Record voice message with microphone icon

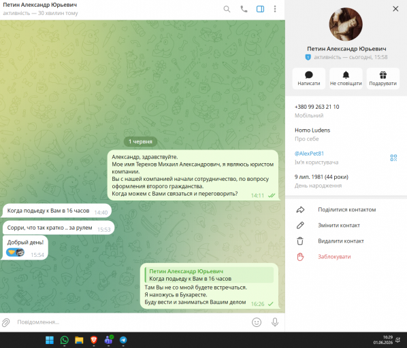click(275, 322)
